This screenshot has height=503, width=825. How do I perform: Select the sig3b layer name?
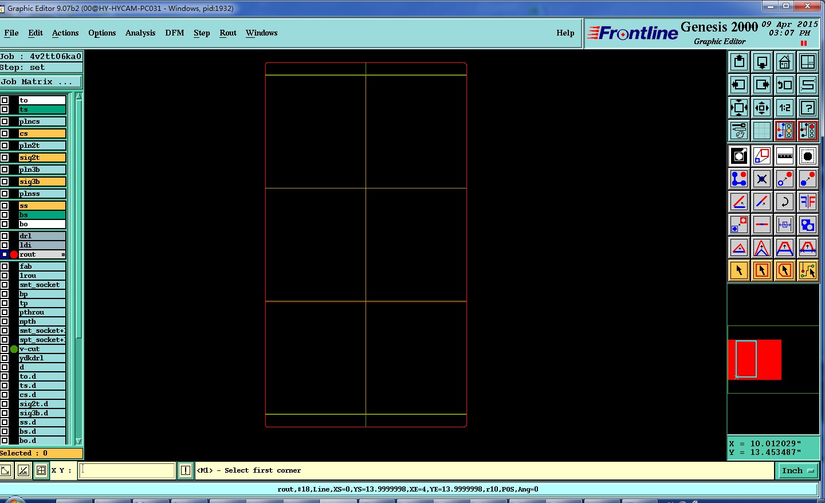pos(42,182)
